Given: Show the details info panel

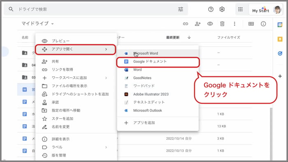Looking at the screenshot, I should pos(263,24).
